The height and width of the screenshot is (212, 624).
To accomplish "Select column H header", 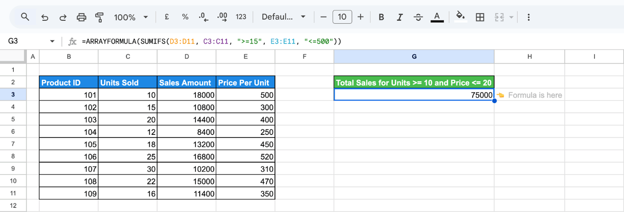I will 529,57.
